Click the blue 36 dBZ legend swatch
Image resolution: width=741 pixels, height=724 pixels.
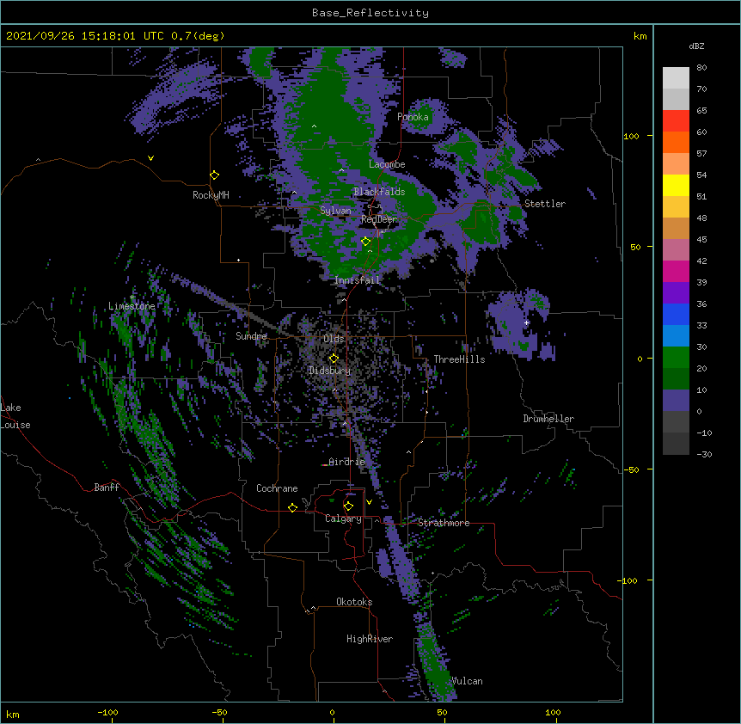pyautogui.click(x=676, y=314)
